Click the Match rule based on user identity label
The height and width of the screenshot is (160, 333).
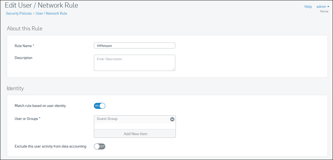pyautogui.click(x=40, y=106)
